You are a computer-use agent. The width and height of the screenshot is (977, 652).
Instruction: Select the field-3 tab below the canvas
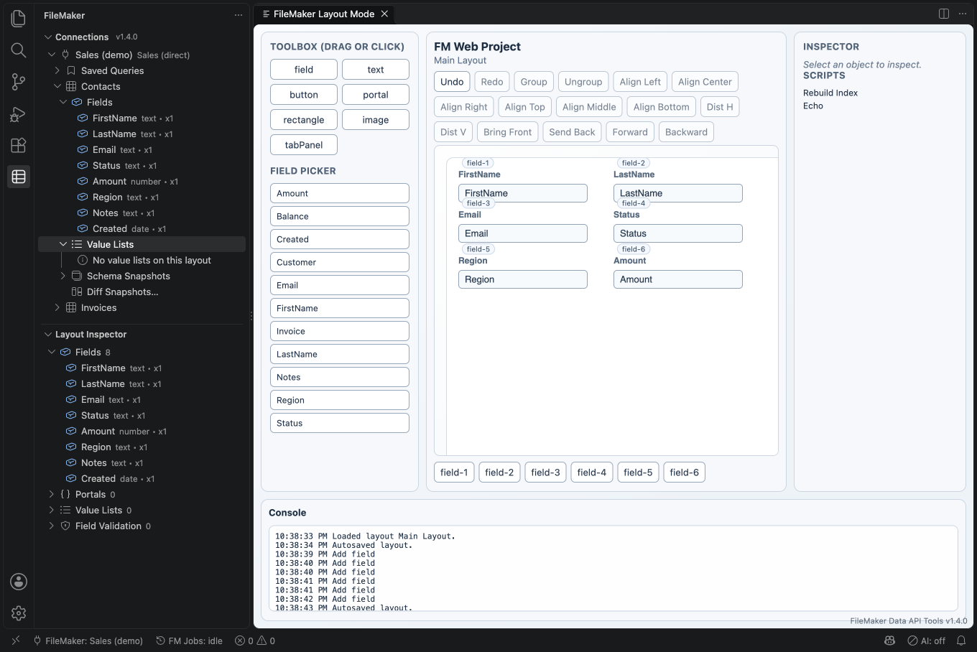pos(545,472)
